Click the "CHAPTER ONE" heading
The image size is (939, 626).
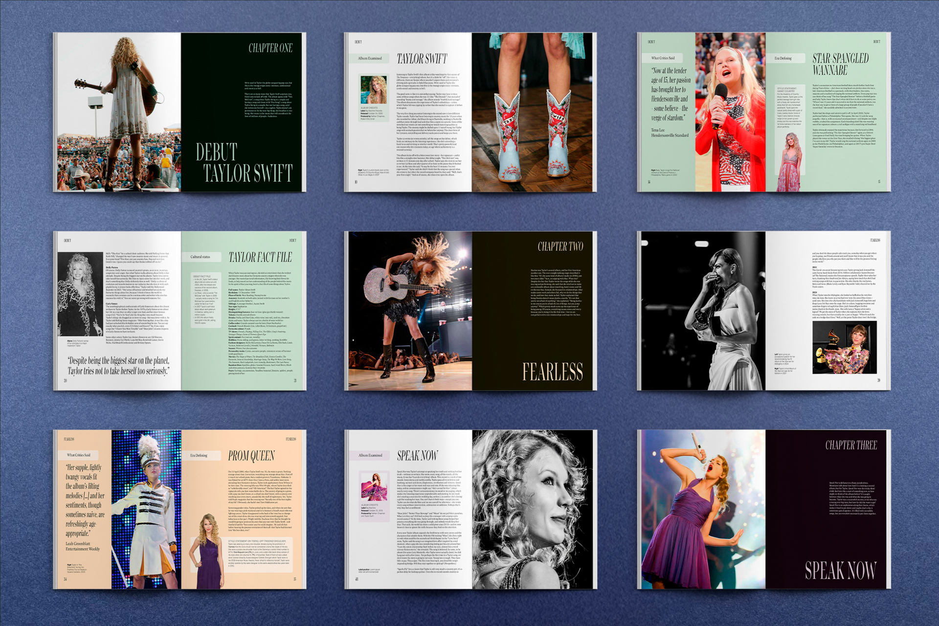tap(270, 48)
